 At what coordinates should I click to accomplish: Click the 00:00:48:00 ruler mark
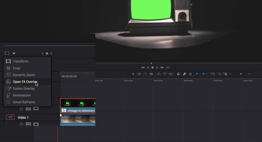[218, 81]
